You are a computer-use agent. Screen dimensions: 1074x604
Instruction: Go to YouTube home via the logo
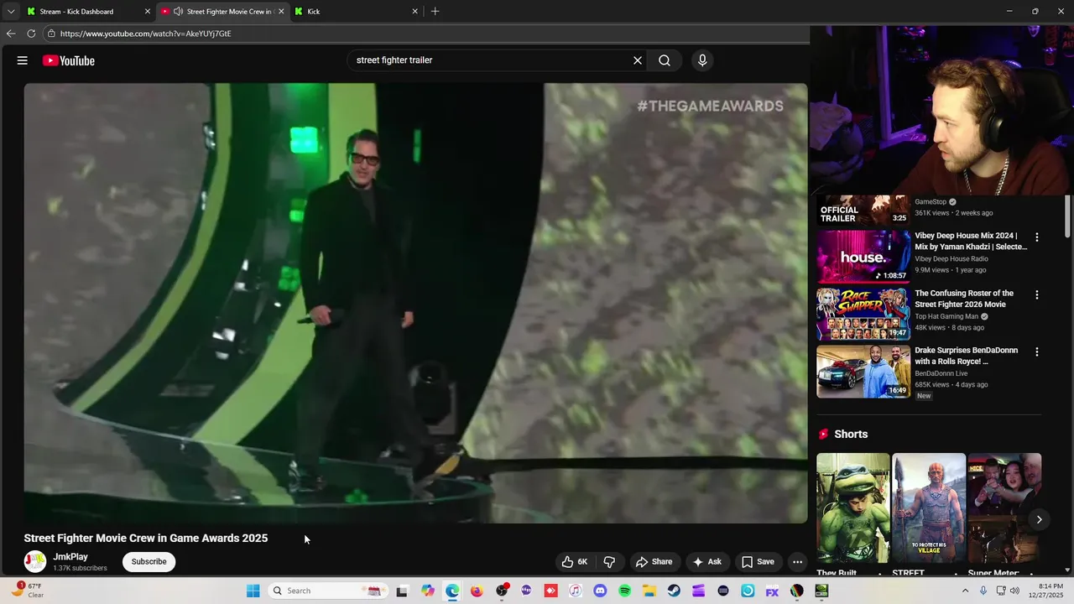pos(69,60)
